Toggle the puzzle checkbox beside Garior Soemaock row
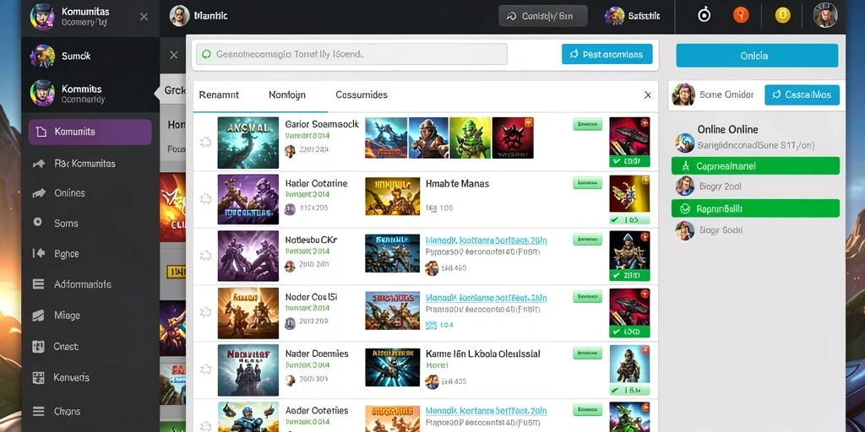This screenshot has width=865, height=432. click(x=205, y=143)
